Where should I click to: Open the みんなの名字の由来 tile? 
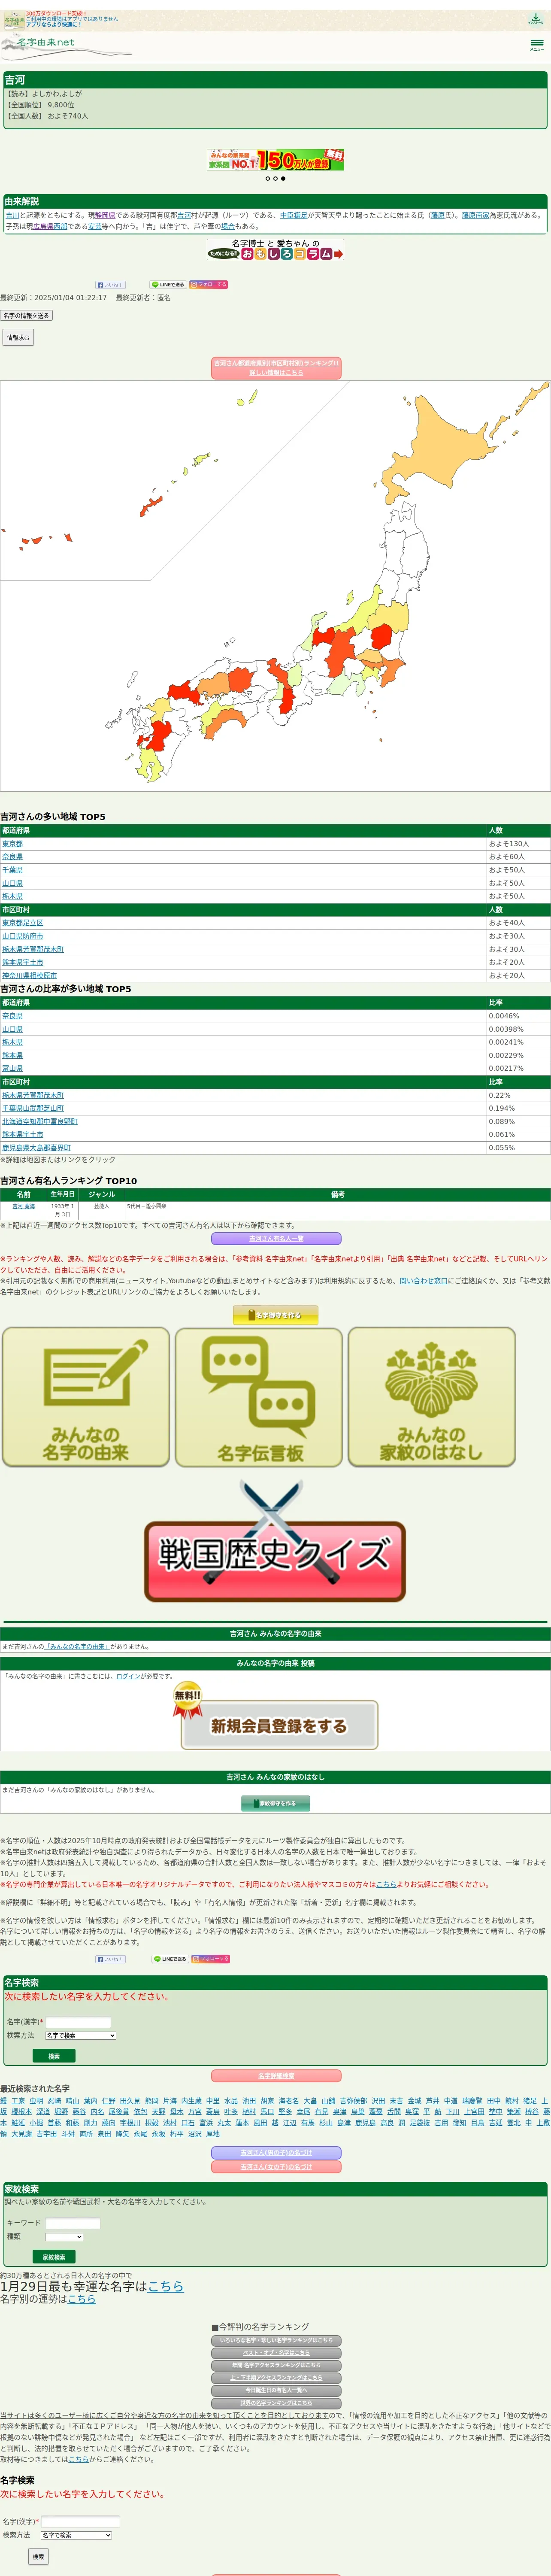coord(86,1397)
